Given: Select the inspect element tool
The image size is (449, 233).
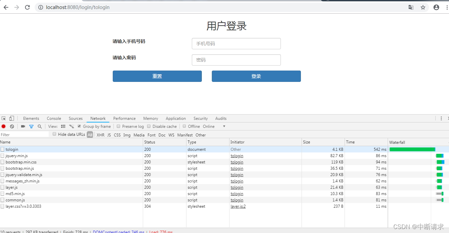Looking at the screenshot, I should pos(4,118).
